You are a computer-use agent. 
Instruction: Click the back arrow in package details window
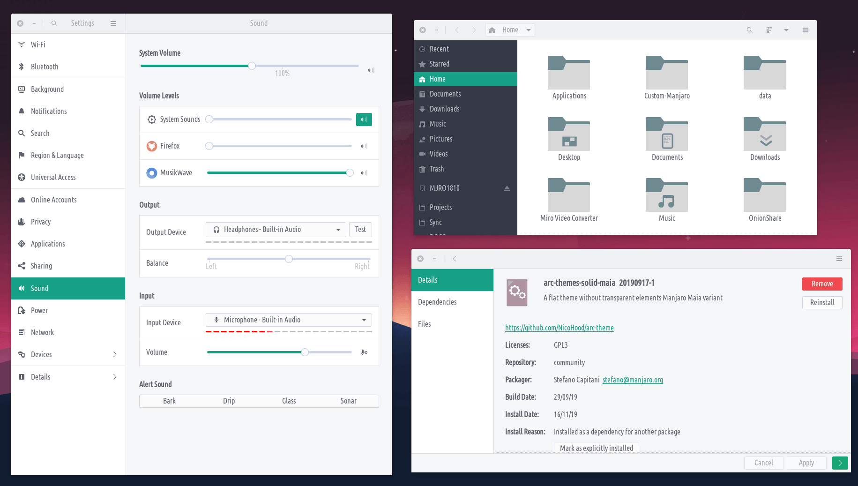(x=455, y=259)
